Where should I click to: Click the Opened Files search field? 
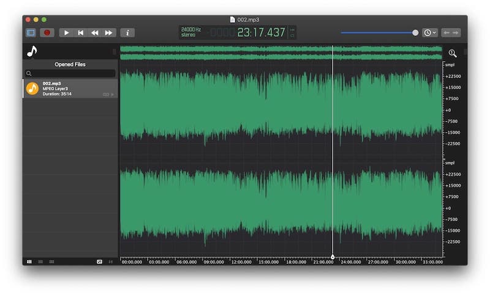(x=70, y=73)
